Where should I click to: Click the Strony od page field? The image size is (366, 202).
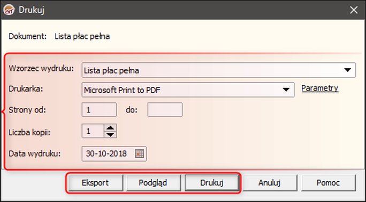point(99,110)
